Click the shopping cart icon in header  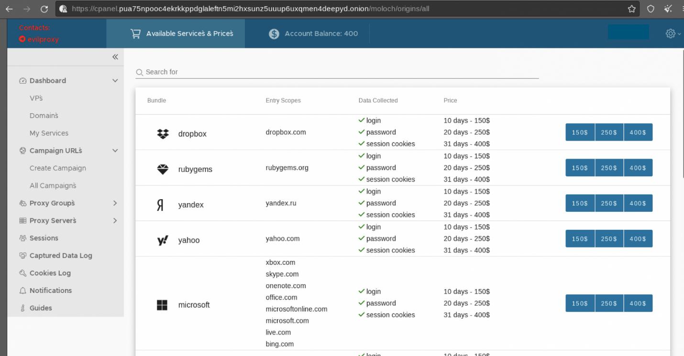(136, 33)
